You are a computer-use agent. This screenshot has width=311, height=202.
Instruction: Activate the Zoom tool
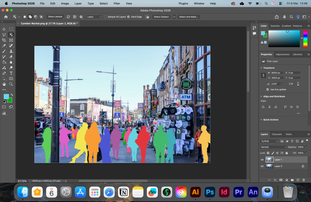coord(11,84)
